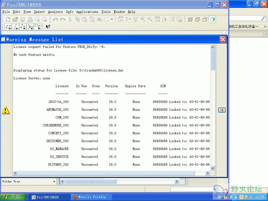Toggle coordinate systems display
This screenshot has width=268, height=201.
tap(30, 27)
